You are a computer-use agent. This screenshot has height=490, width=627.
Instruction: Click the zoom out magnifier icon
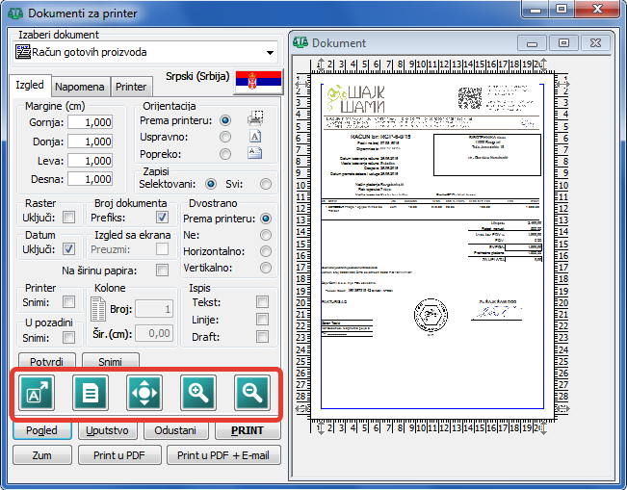pyautogui.click(x=252, y=393)
